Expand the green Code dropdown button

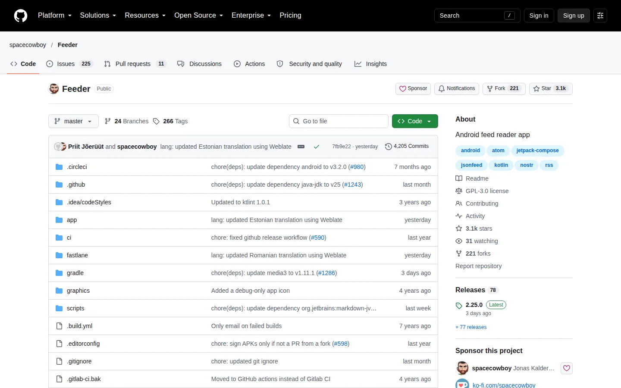(x=415, y=121)
